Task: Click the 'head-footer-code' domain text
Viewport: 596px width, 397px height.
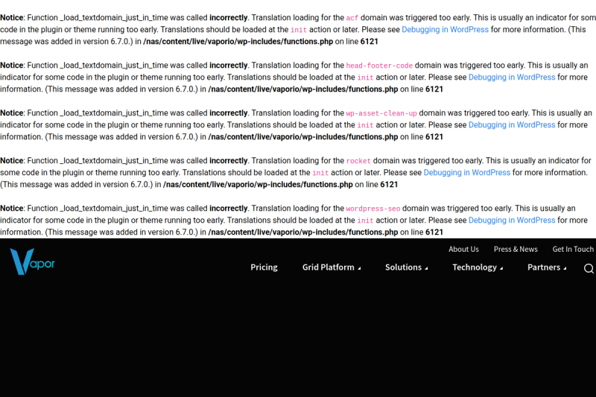Action: pos(379,66)
